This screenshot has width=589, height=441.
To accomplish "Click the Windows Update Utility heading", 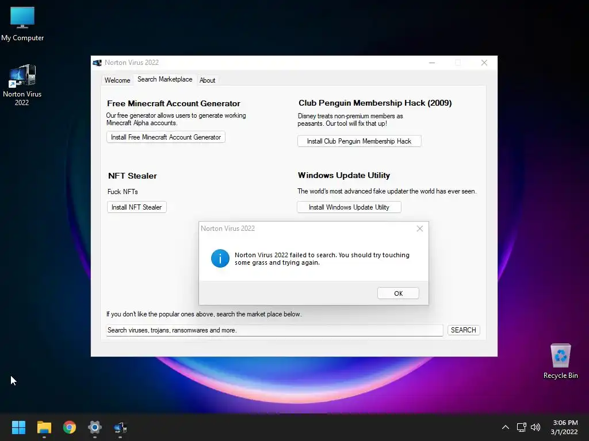I will point(344,175).
